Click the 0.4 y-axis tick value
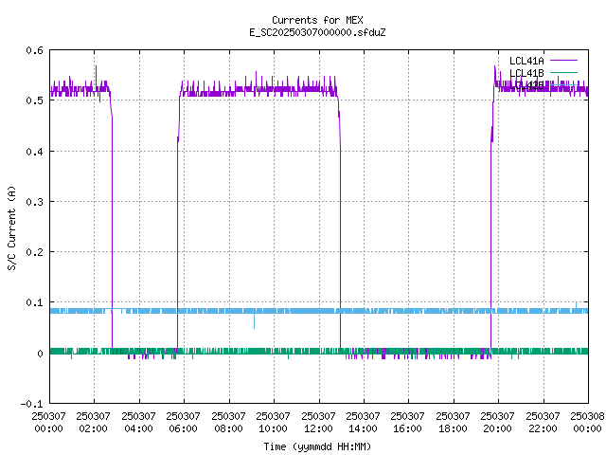606x455 pixels. coord(34,152)
